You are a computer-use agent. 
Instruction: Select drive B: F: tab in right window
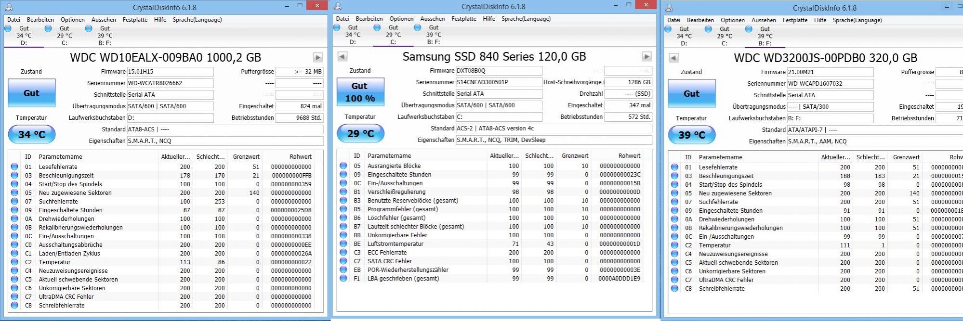pyautogui.click(x=765, y=36)
